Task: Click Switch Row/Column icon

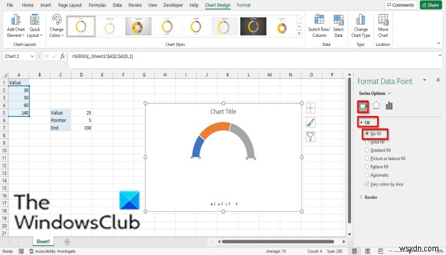Action: click(319, 20)
